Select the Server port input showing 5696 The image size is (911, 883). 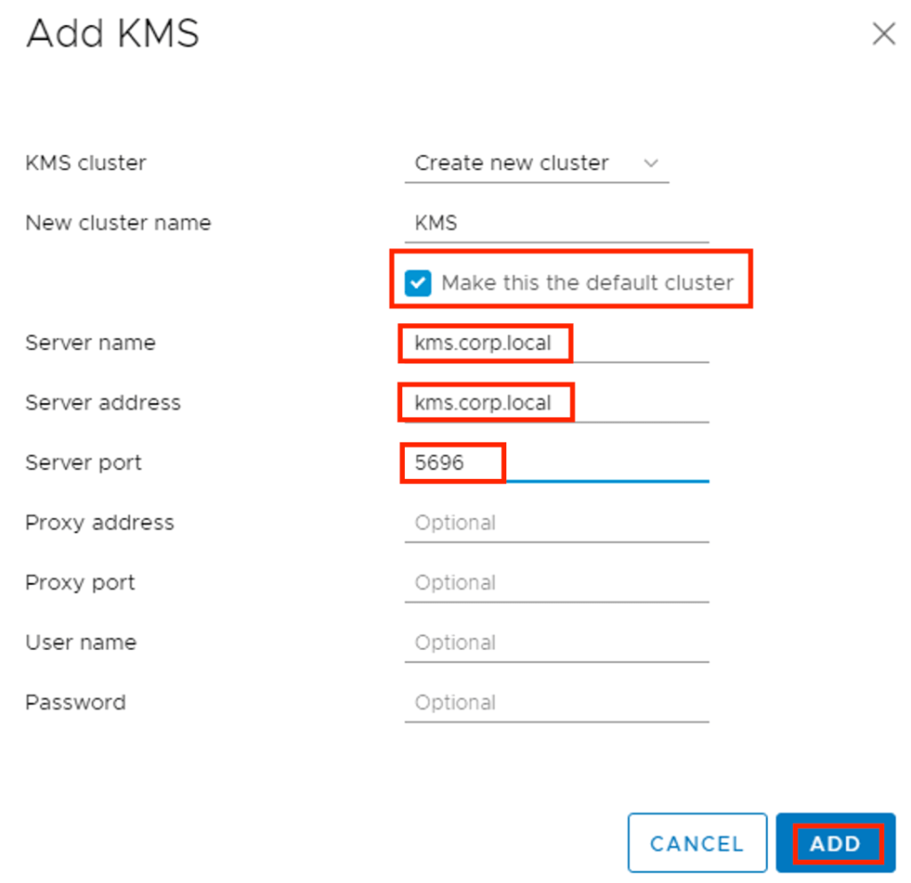pos(556,463)
